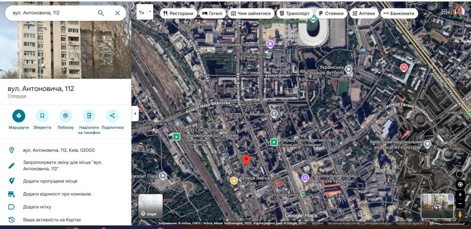Select the Аптеки category chip
Viewport: 471px width, 229px height.
(x=363, y=14)
